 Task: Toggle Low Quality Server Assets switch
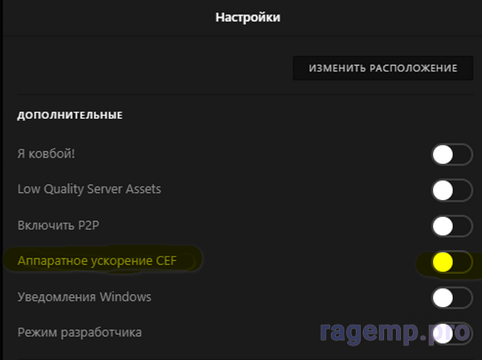[451, 190]
